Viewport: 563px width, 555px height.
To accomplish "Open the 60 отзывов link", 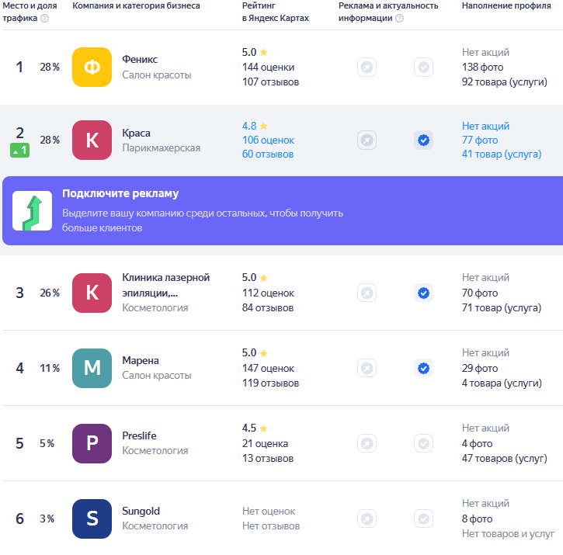I will (x=268, y=154).
